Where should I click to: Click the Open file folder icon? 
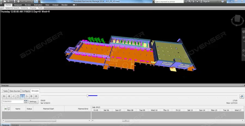(x=9, y=1)
